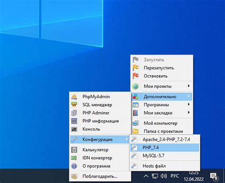This screenshot has height=183, width=225.
Task: Click the greyed Запустить menu item
Action: 162,60
